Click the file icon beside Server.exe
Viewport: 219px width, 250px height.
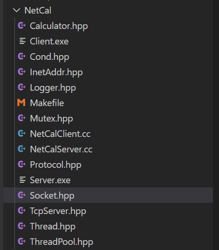(x=22, y=180)
